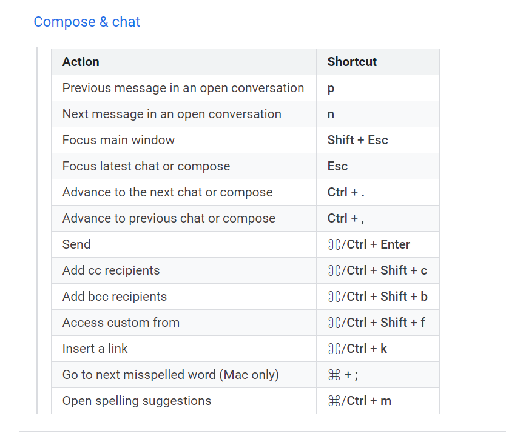Click the 'Add bcc recipients' action text

click(114, 297)
